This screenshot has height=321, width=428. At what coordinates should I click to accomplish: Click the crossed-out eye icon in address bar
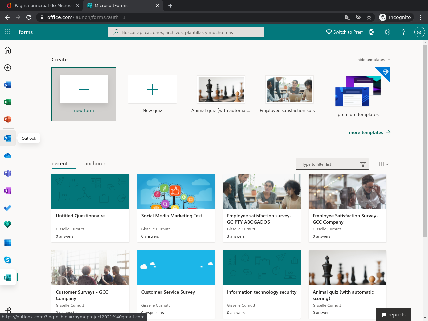click(358, 17)
